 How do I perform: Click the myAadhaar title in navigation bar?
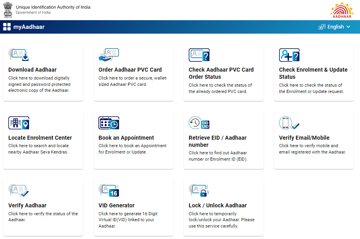click(29, 27)
